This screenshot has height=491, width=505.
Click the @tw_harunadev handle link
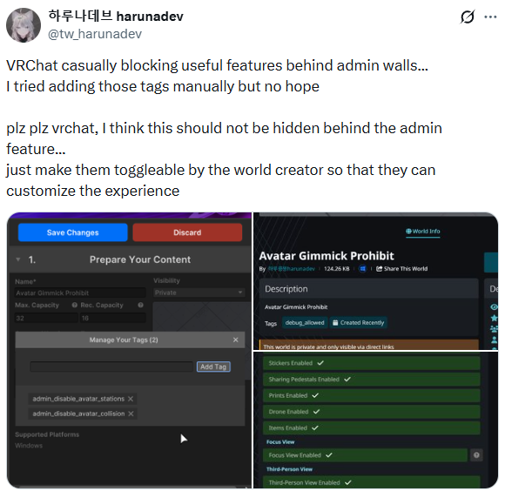point(95,34)
